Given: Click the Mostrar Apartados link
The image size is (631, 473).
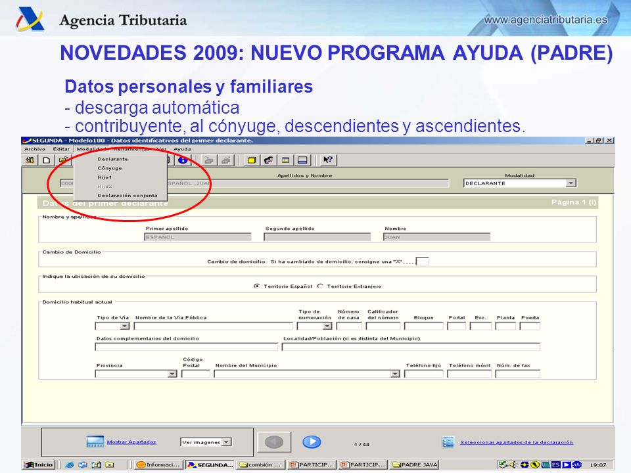Looking at the screenshot, I should [131, 441].
